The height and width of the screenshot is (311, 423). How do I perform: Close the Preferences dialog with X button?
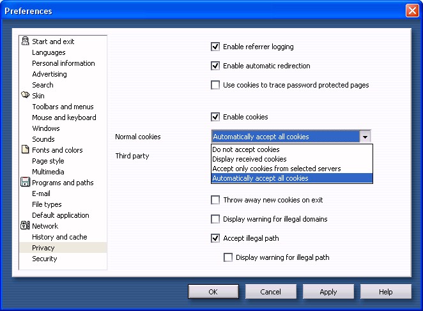pos(412,11)
